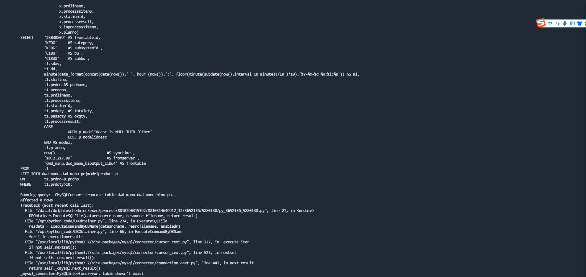This screenshot has width=586, height=277.
Task: Toggle Chinese/English input mode
Action: tap(550, 23)
